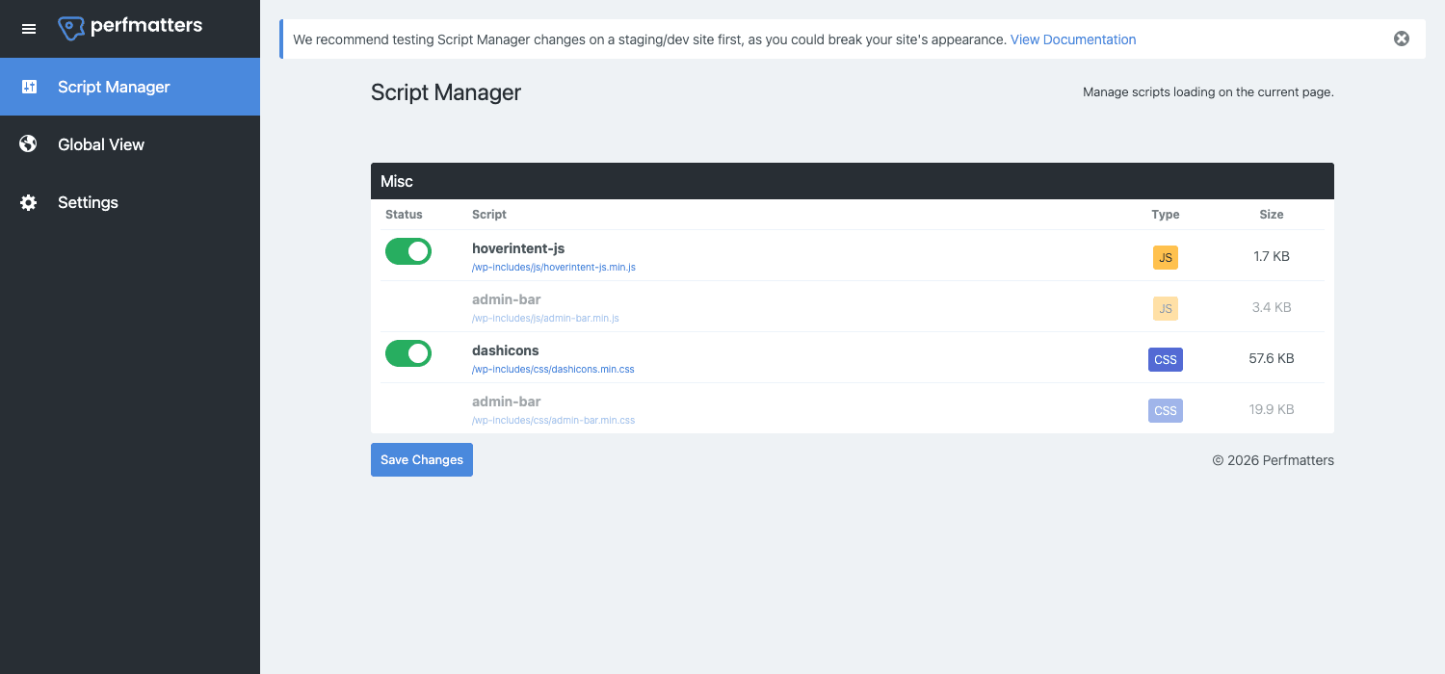This screenshot has width=1445, height=674.
Task: Click the Perfmatters logo
Action: pos(130,28)
